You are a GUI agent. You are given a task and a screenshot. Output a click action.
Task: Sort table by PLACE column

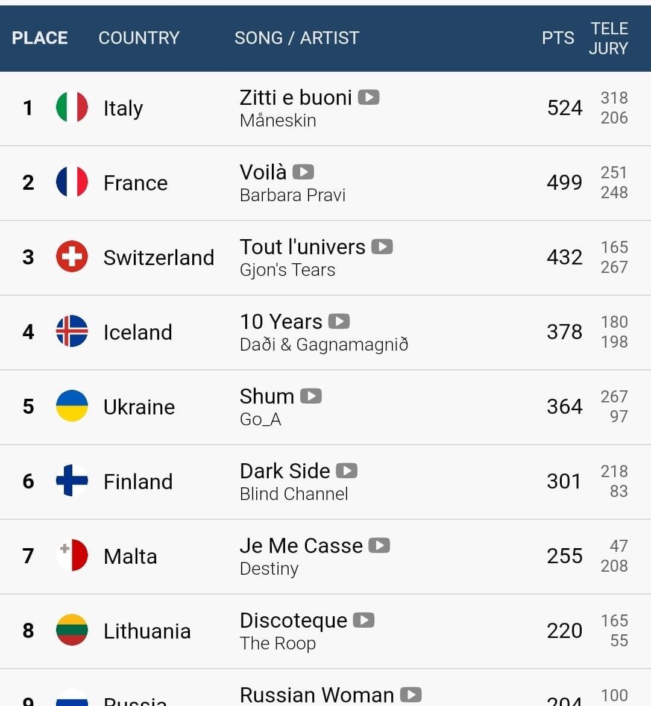click(x=40, y=38)
